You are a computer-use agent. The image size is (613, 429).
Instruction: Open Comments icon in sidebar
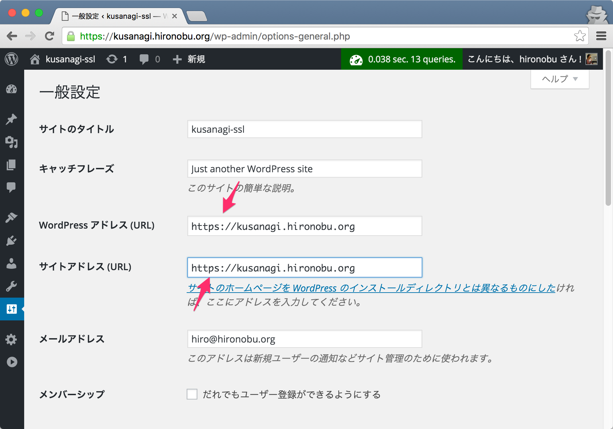click(x=11, y=187)
